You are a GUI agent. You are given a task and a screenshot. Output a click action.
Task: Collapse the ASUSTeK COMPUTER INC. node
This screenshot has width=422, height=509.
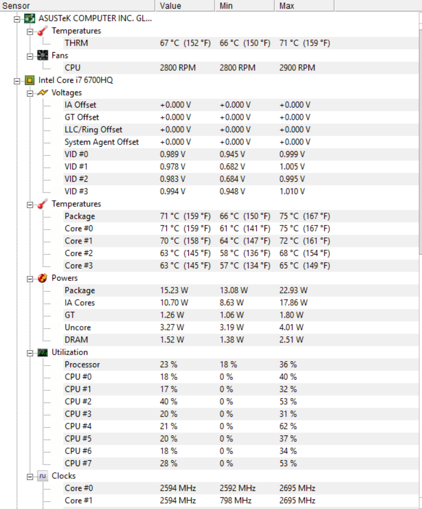17,19
